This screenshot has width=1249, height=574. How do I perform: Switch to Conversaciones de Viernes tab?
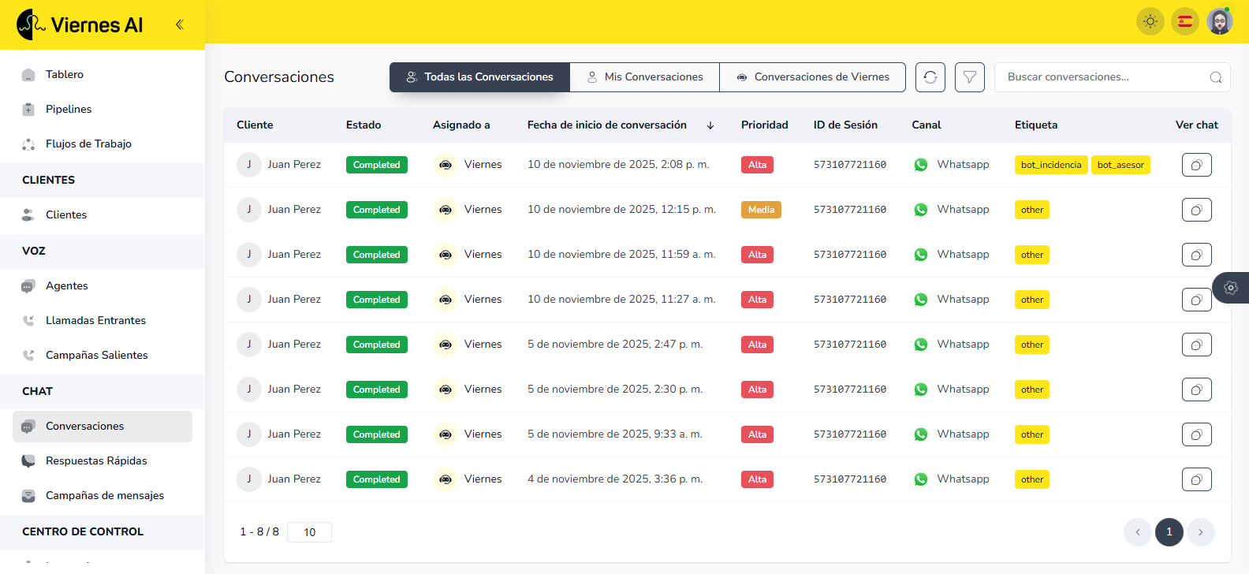[x=812, y=77]
